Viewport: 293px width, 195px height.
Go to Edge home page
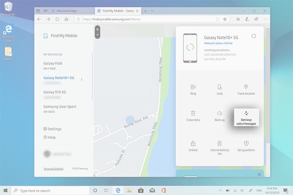pyautogui.click(x=66, y=19)
